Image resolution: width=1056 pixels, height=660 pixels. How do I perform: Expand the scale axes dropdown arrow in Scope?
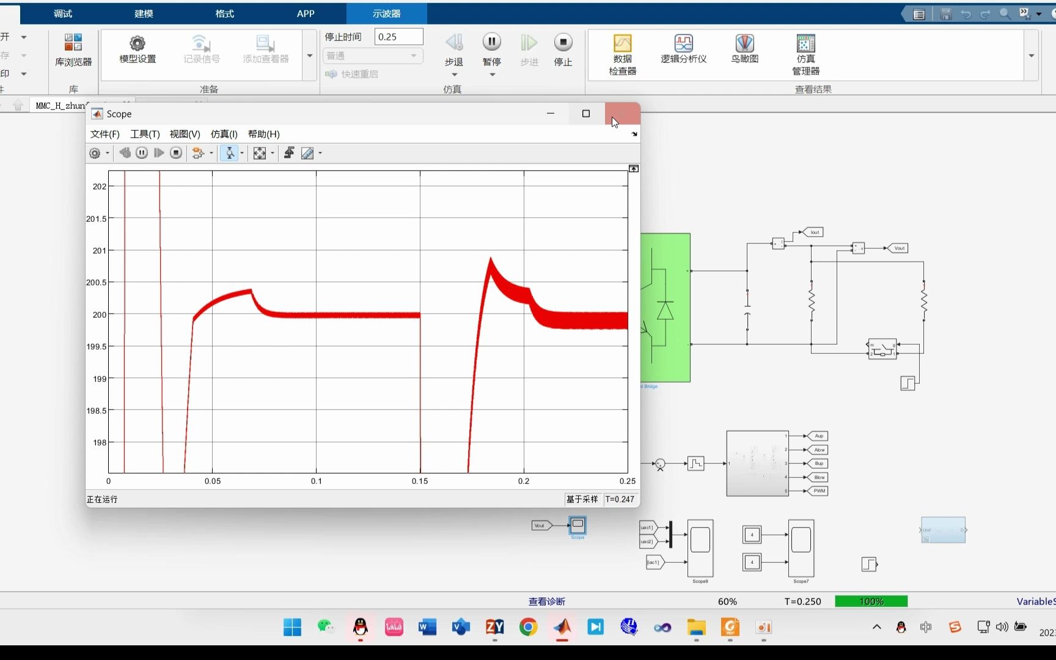(273, 153)
